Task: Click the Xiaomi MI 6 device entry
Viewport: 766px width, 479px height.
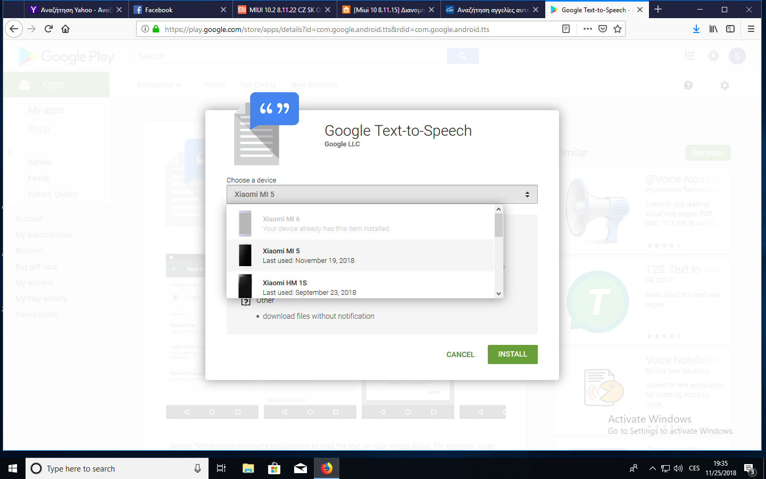Action: 361,224
